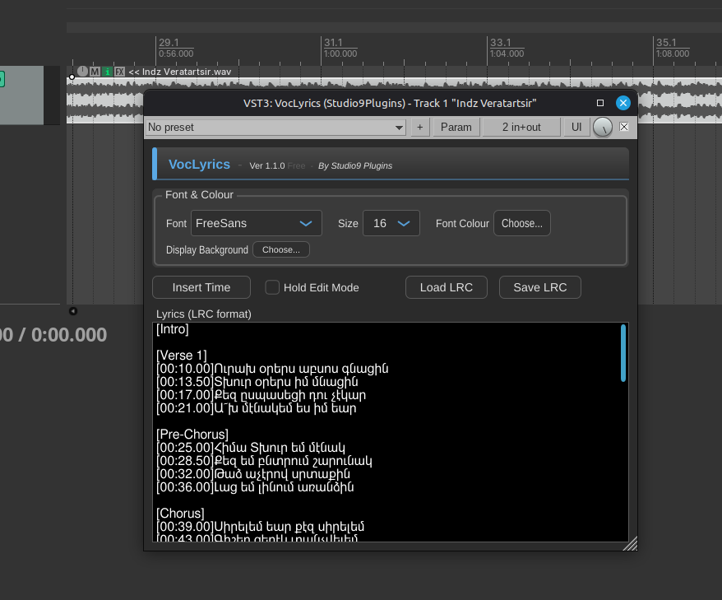Open the 2 in+out pin routing

(521, 128)
